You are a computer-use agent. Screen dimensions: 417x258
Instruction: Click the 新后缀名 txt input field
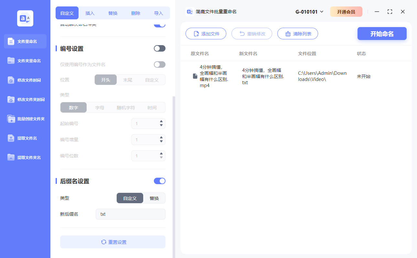[x=130, y=214]
